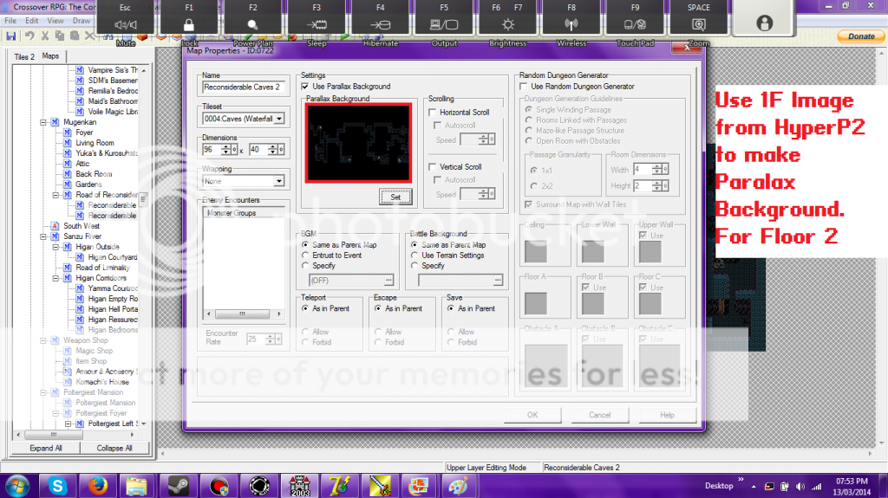Uncheck Use Parallax Background
The width and height of the screenshot is (888, 498).
[x=305, y=87]
